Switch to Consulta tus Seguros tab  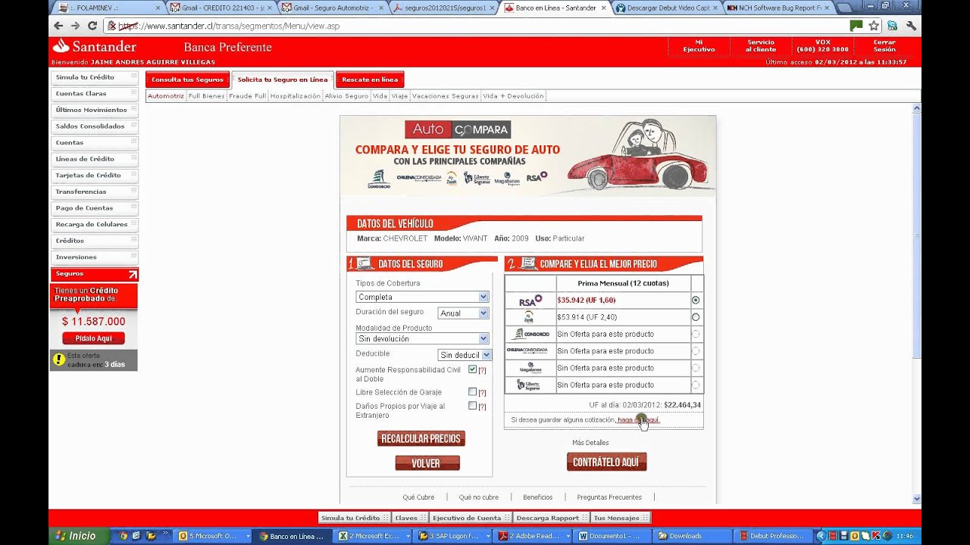point(187,79)
